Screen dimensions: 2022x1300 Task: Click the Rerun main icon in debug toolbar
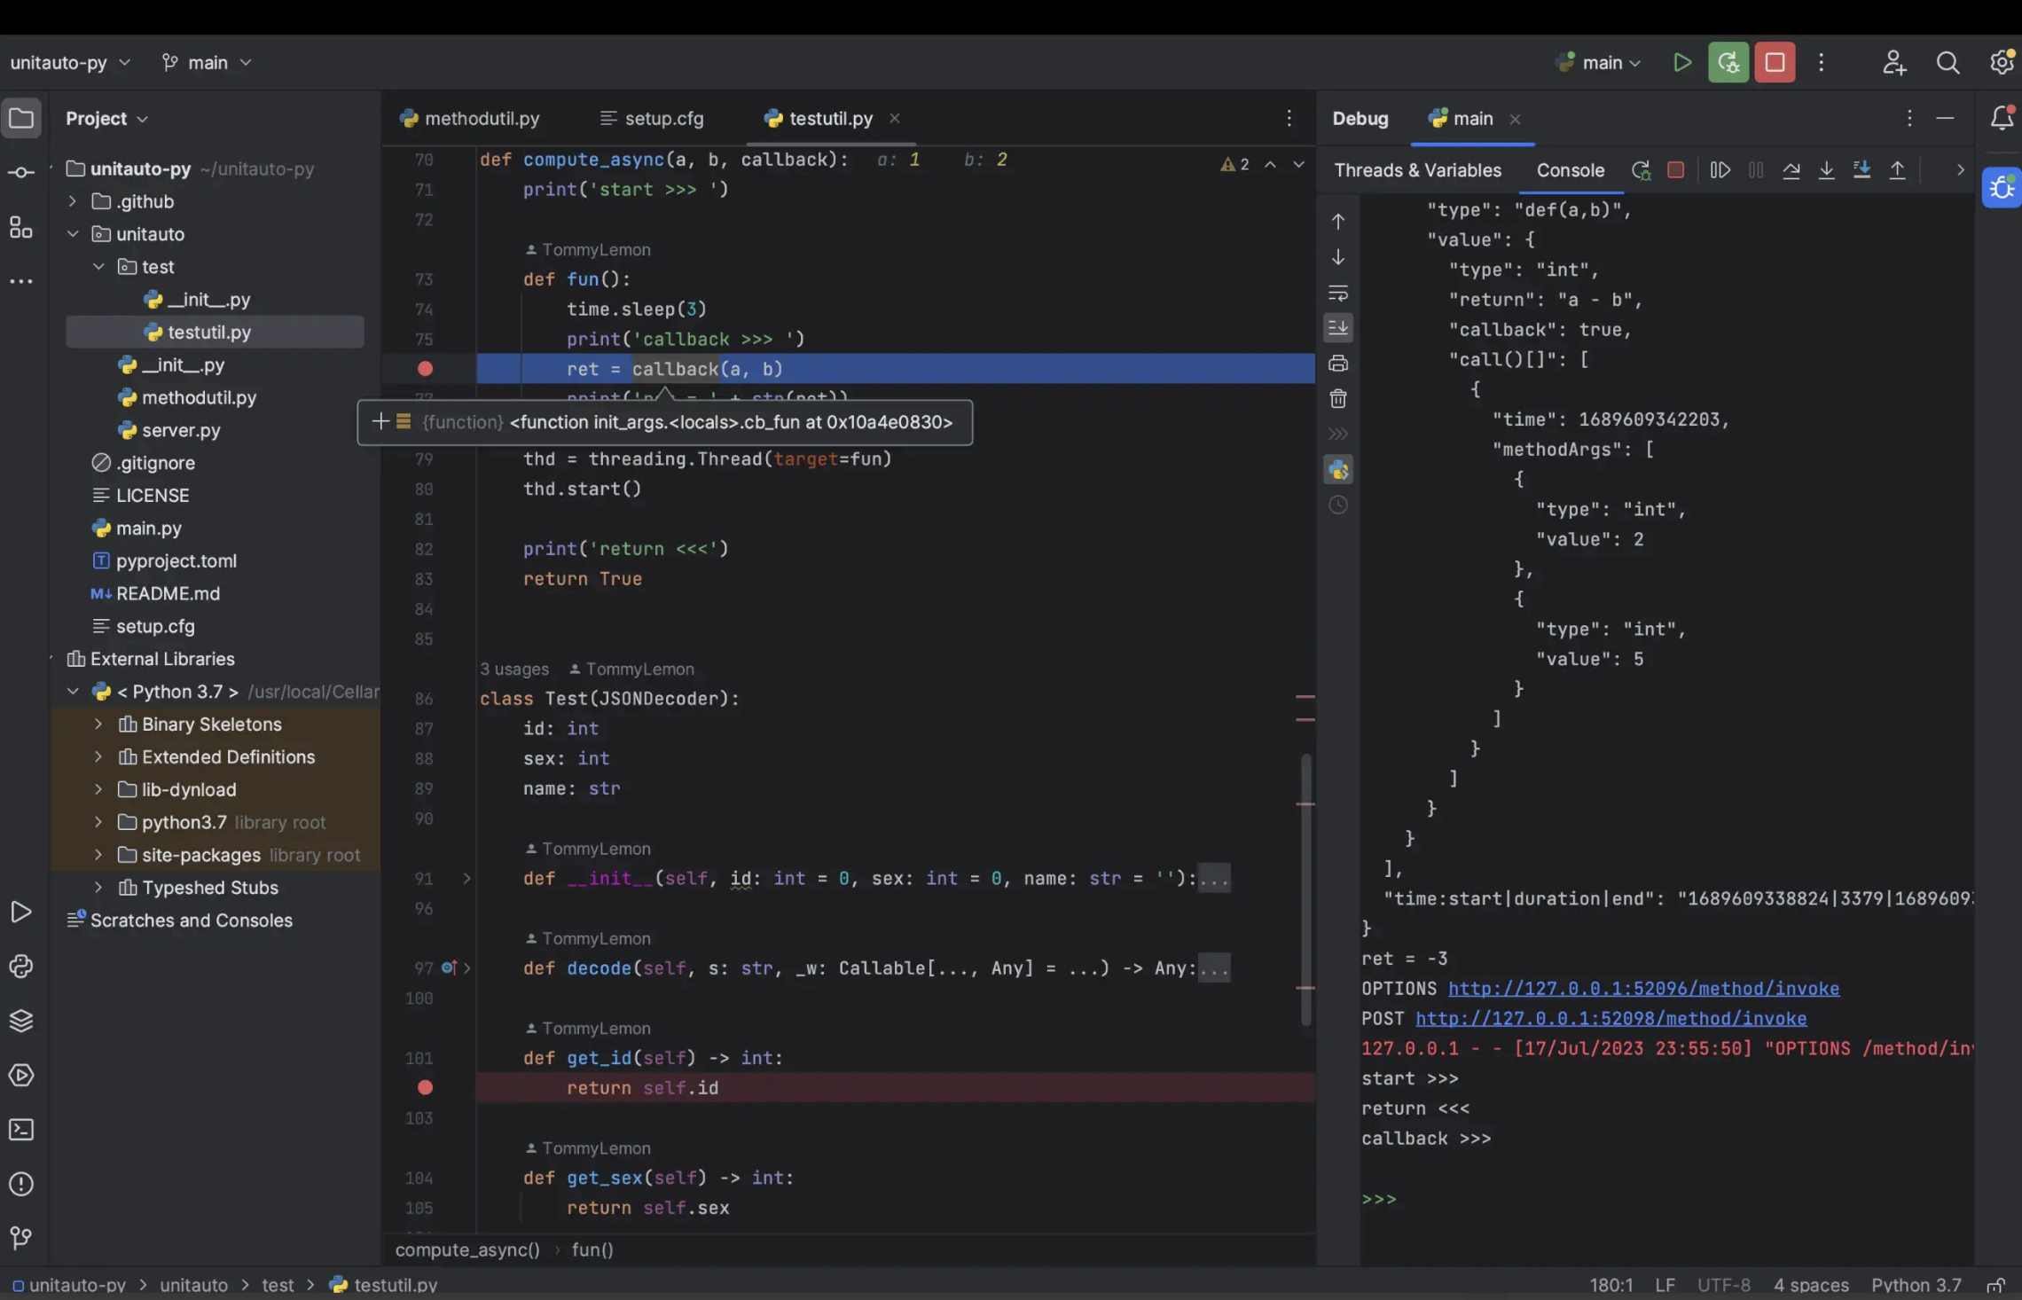tap(1640, 170)
